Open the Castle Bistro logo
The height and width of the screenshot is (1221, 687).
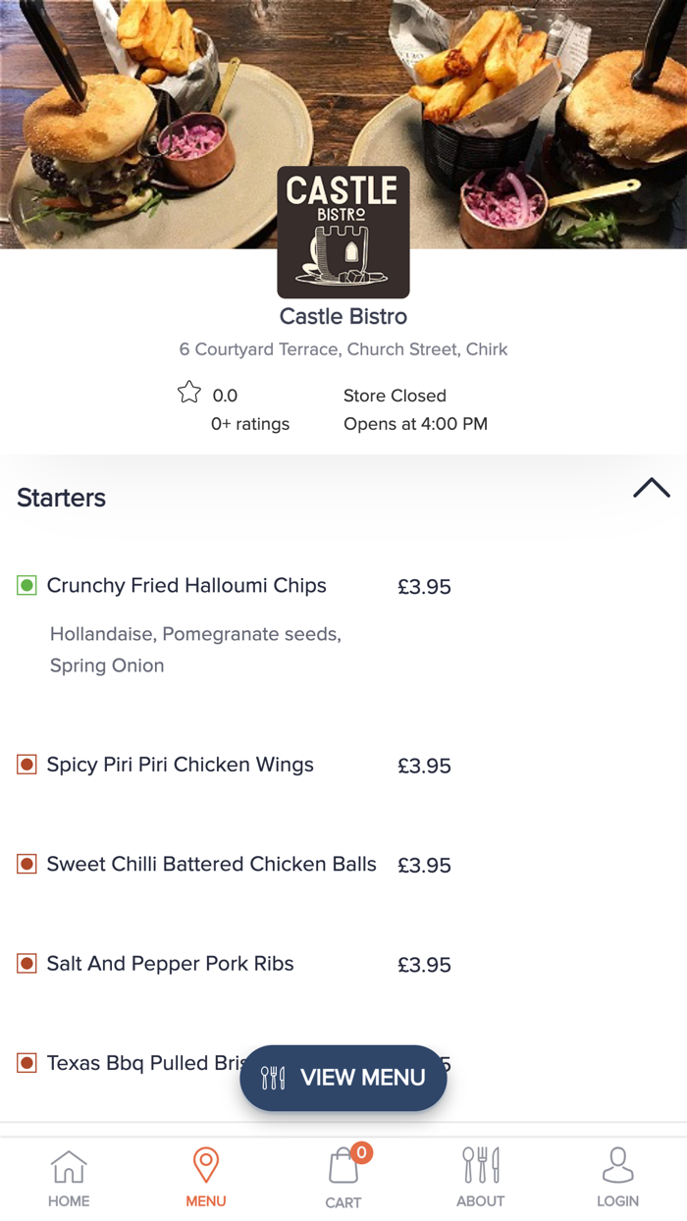343,232
